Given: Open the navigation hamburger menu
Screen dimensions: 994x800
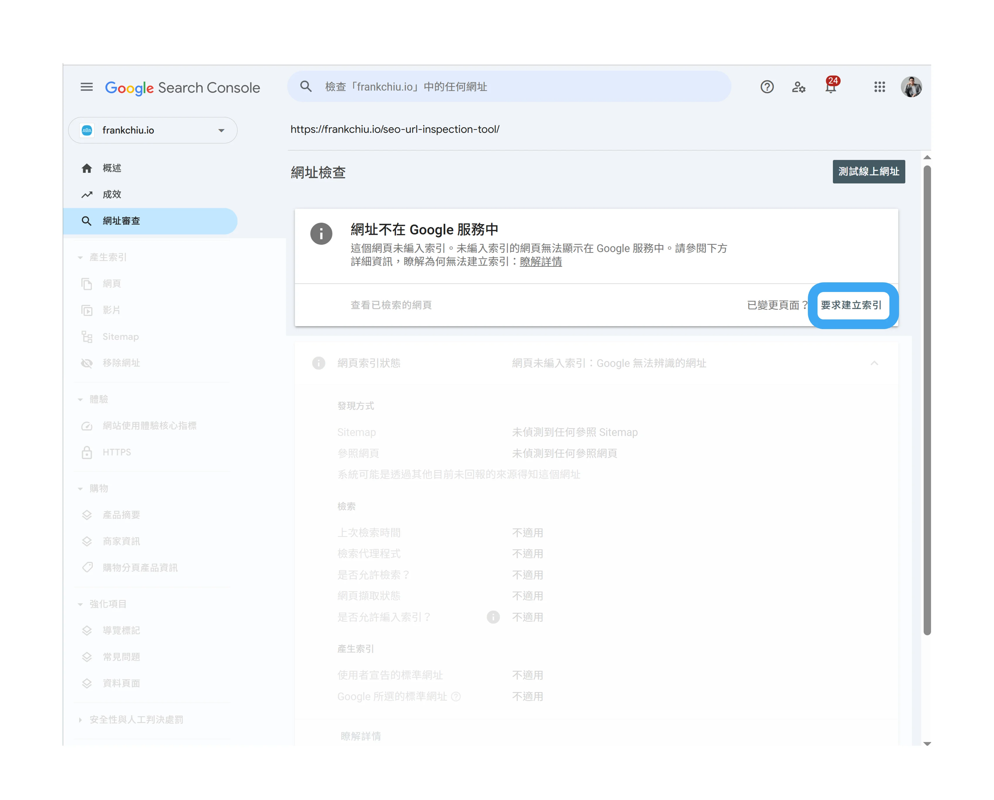Looking at the screenshot, I should pyautogui.click(x=87, y=87).
